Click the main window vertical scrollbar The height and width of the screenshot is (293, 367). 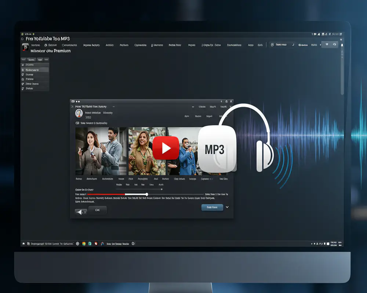coord(342,73)
